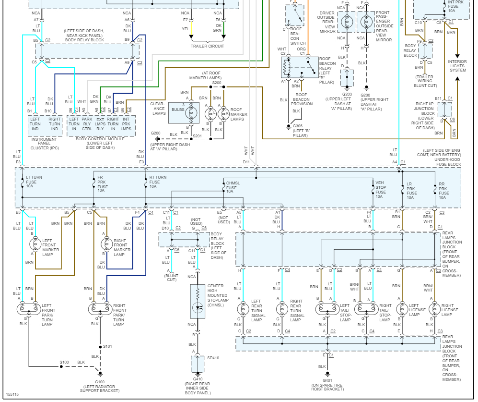
Task: Select the roof beacon relay coil symbol
Action: 286,68
